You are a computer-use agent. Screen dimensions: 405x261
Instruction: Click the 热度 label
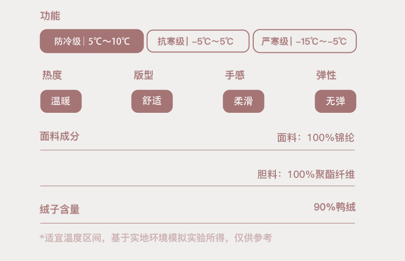pos(52,75)
